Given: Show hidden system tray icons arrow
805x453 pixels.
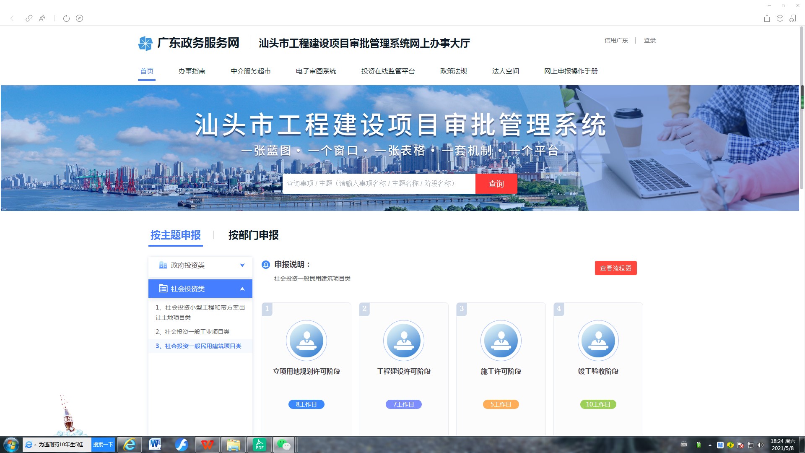Looking at the screenshot, I should pos(710,445).
